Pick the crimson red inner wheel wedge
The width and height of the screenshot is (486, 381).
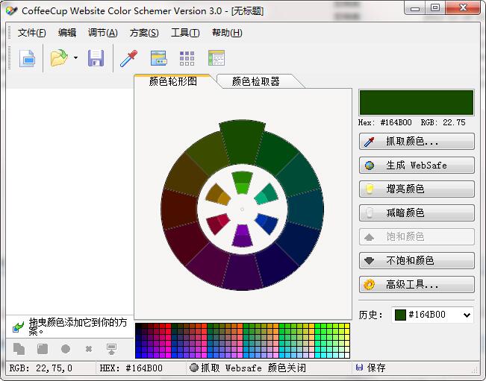pos(218,223)
